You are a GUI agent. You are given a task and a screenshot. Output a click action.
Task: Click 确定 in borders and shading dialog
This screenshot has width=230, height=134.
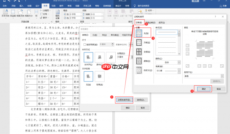pyautogui.click(x=204, y=89)
